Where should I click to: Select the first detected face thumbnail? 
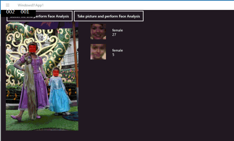(98, 31)
